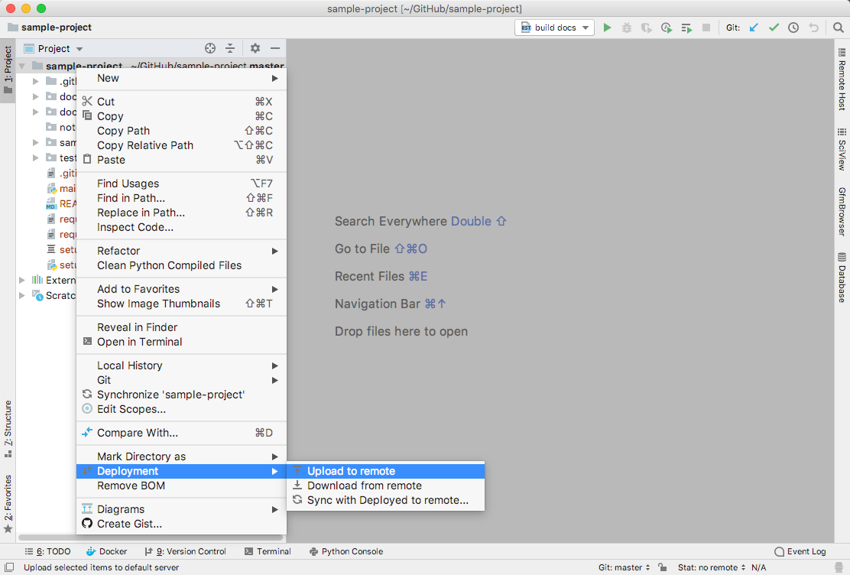Click the Profile run icon
The height and width of the screenshot is (575, 850).
click(x=667, y=28)
